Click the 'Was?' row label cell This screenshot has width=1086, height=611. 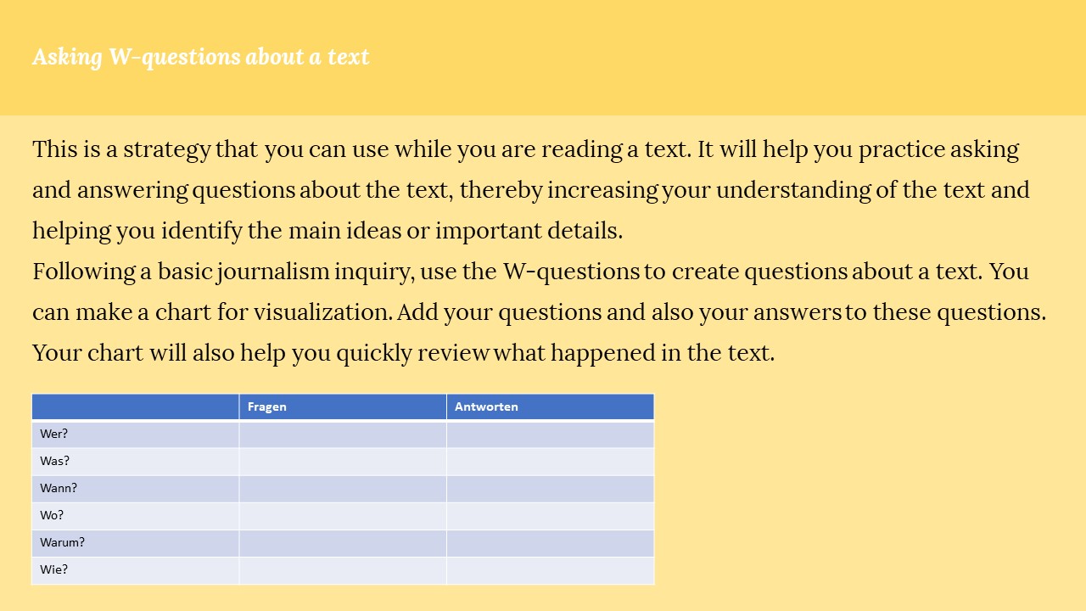pos(136,462)
